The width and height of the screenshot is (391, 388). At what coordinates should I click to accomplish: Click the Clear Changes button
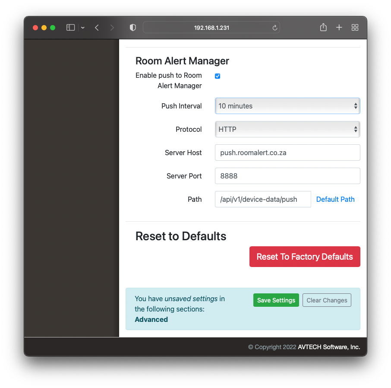coord(327,300)
